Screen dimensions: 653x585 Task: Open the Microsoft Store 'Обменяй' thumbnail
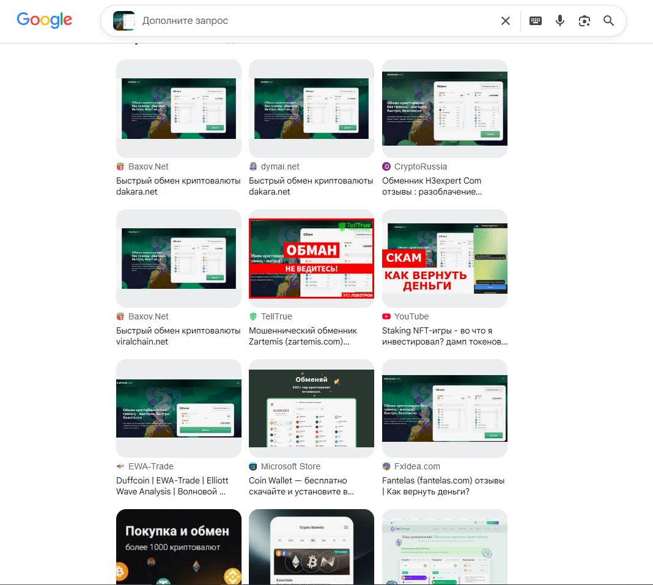coord(311,408)
